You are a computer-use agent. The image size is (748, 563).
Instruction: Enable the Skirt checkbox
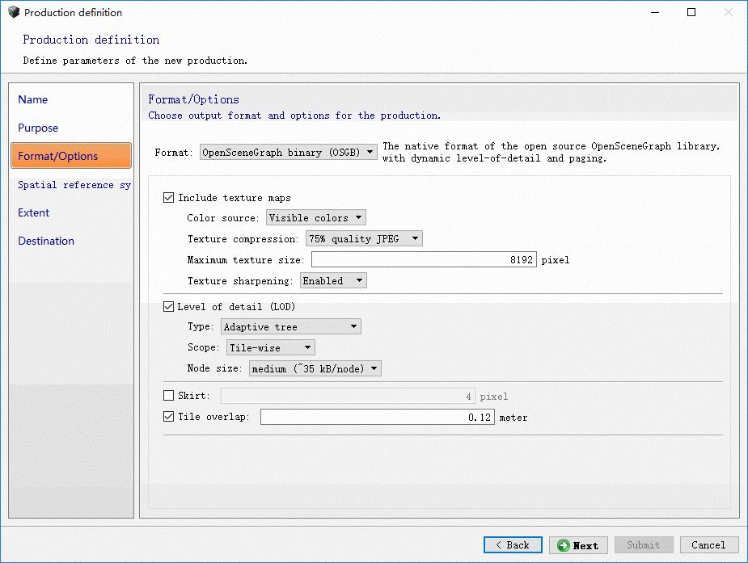point(169,396)
